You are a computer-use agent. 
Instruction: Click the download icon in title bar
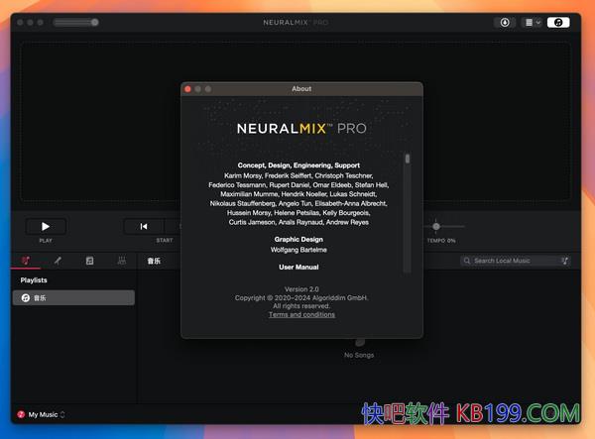(x=506, y=22)
